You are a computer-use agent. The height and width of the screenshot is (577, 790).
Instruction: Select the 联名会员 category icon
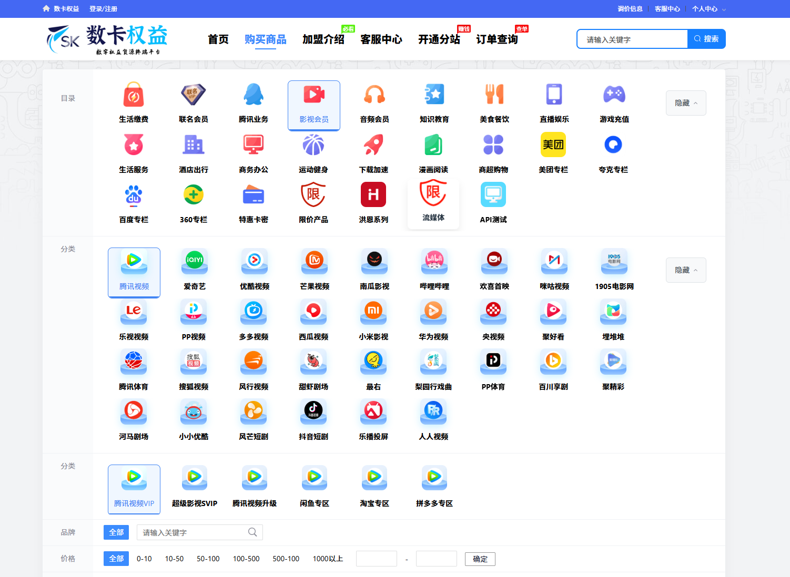[194, 95]
